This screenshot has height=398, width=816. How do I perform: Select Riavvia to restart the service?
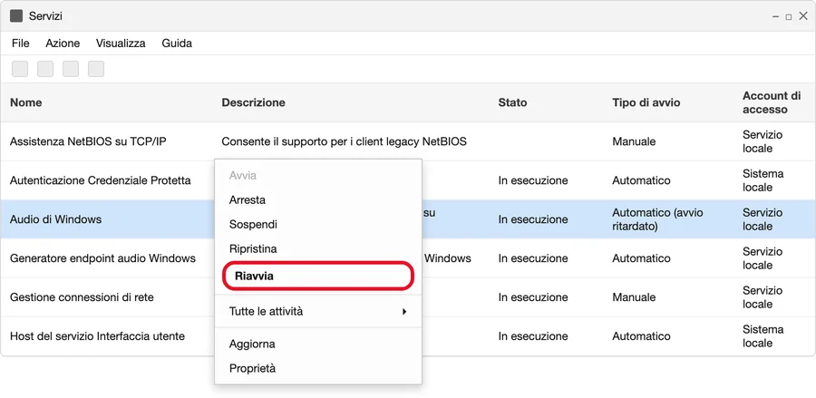(x=318, y=276)
